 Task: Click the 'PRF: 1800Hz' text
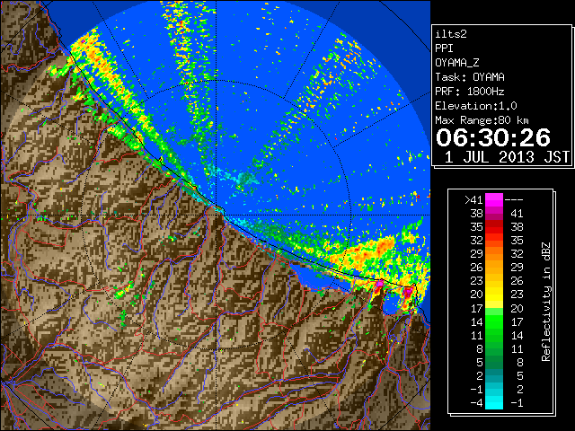[469, 92]
